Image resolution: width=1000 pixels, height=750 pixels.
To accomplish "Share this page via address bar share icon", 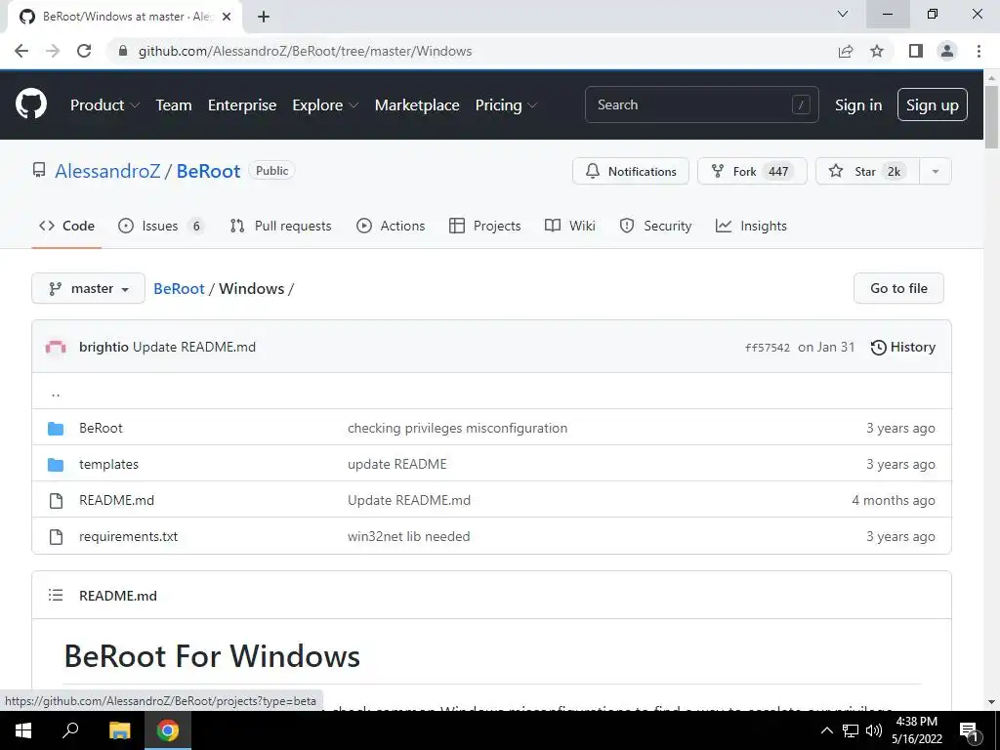I will click(846, 51).
